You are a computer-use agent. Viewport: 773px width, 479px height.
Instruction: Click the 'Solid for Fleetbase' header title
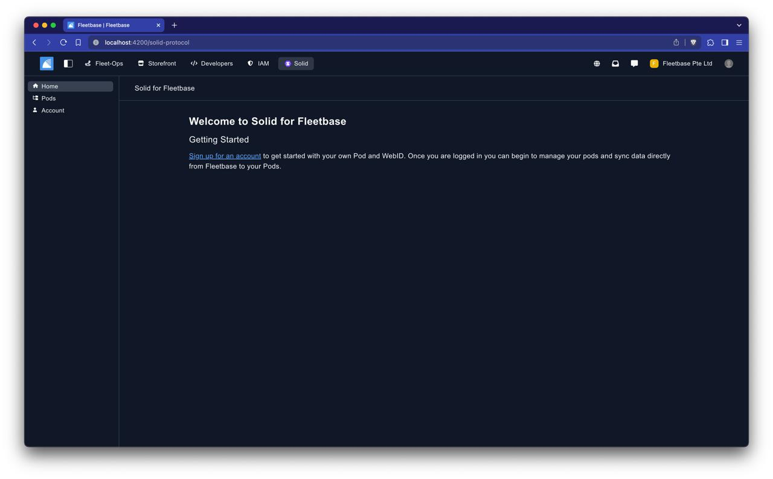[x=164, y=88]
